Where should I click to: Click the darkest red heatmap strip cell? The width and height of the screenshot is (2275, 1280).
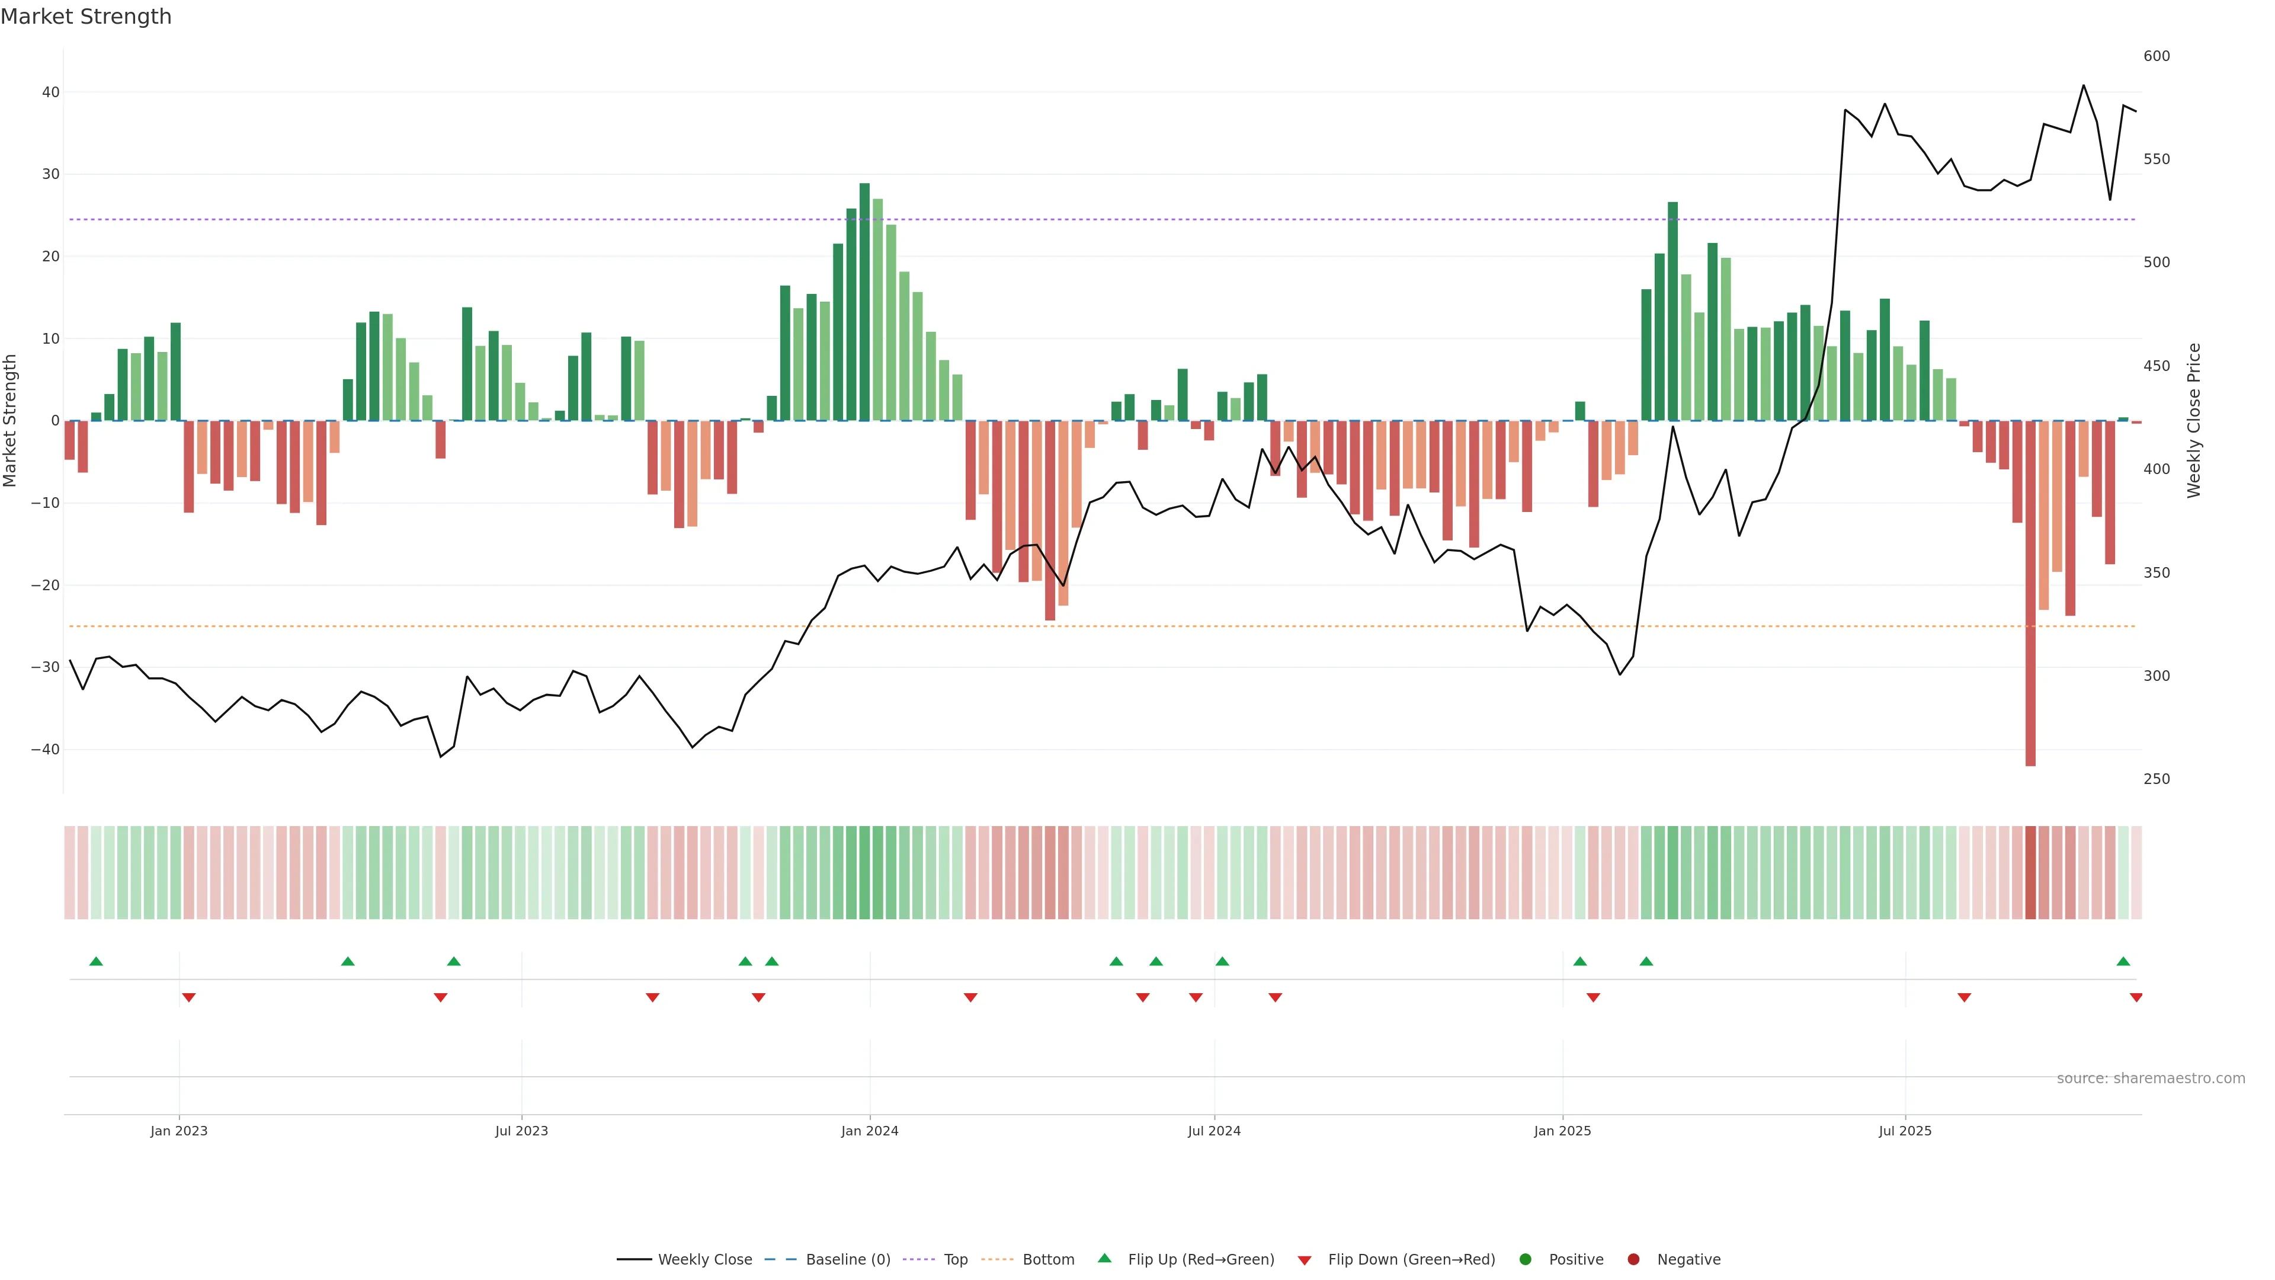click(2030, 873)
